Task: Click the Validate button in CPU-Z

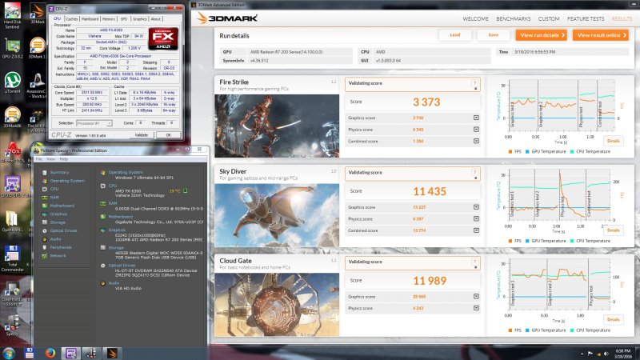Action: click(x=142, y=135)
